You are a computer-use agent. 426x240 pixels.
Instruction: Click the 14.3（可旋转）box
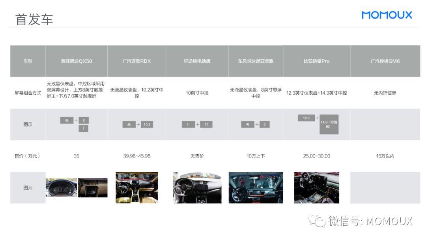[x=329, y=124]
